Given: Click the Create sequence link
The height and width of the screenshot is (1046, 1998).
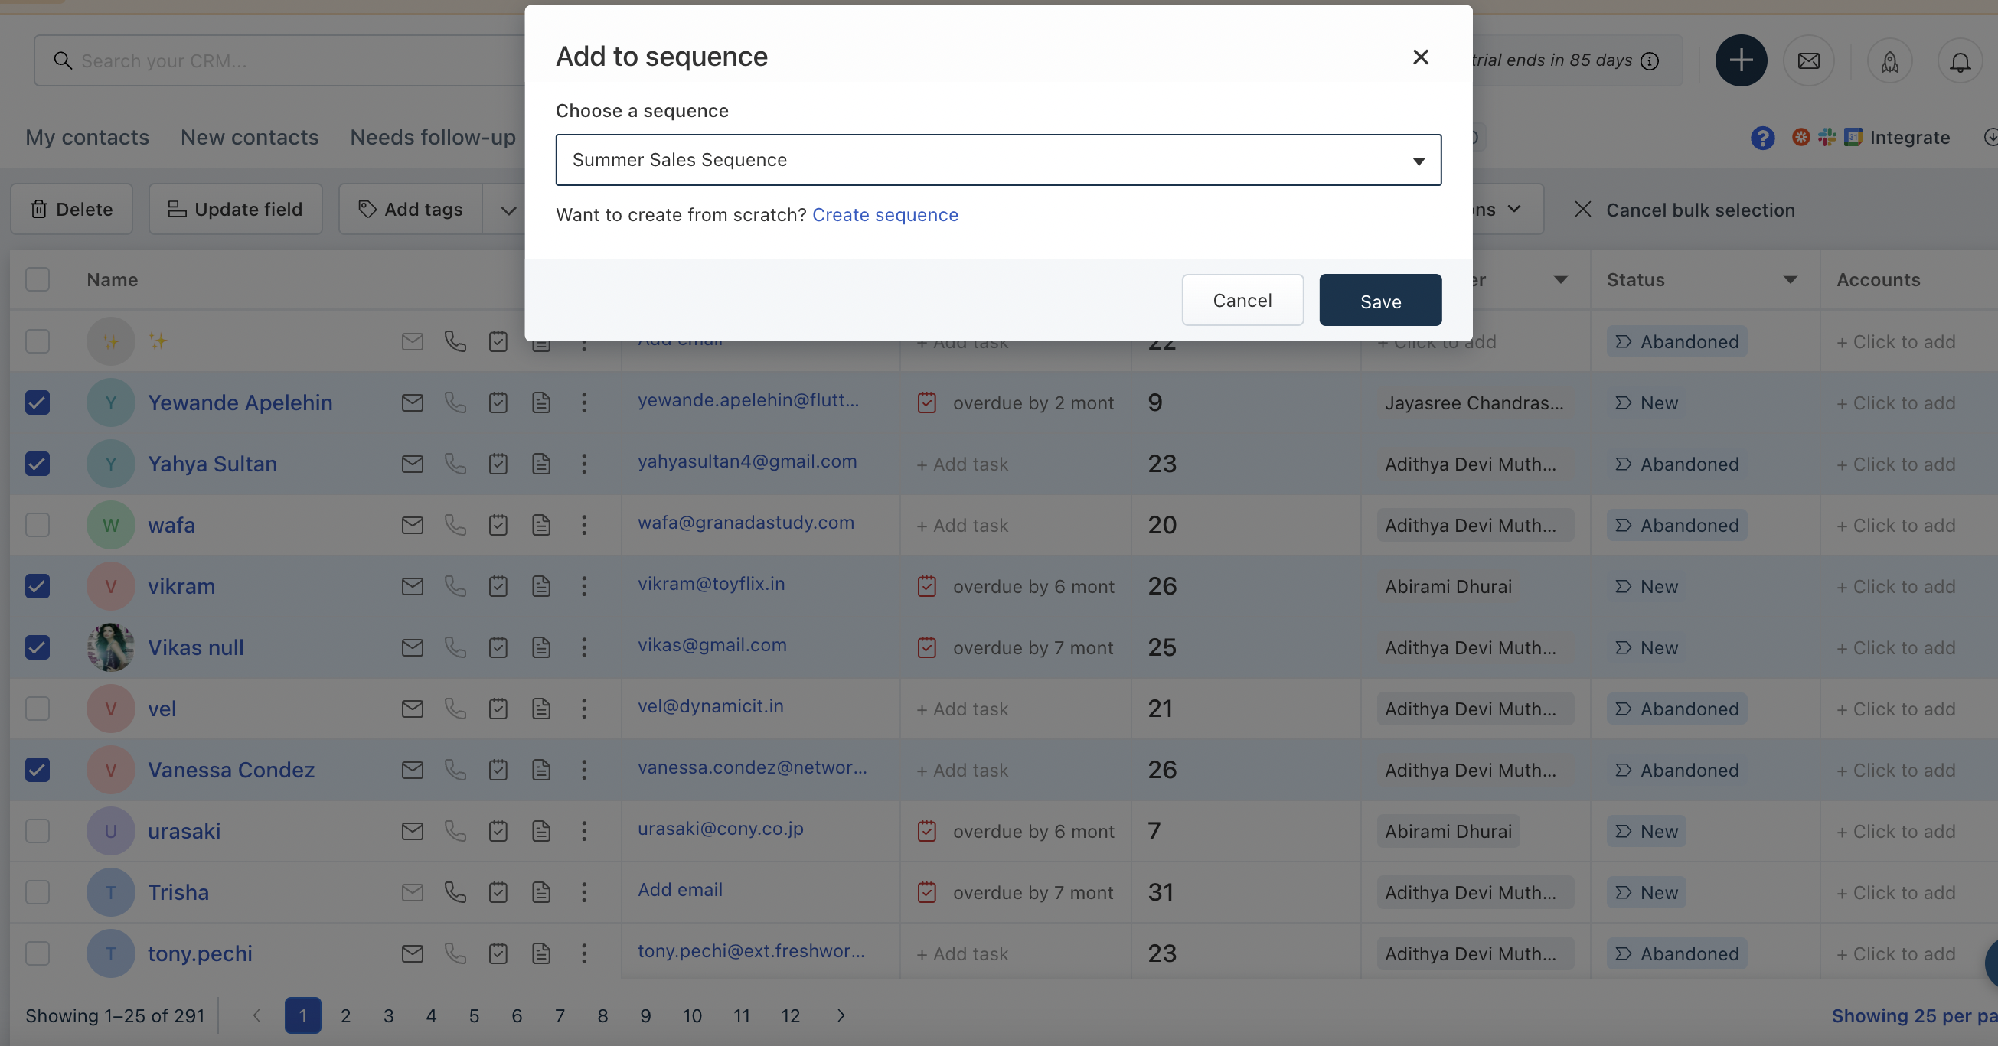Looking at the screenshot, I should click(884, 215).
